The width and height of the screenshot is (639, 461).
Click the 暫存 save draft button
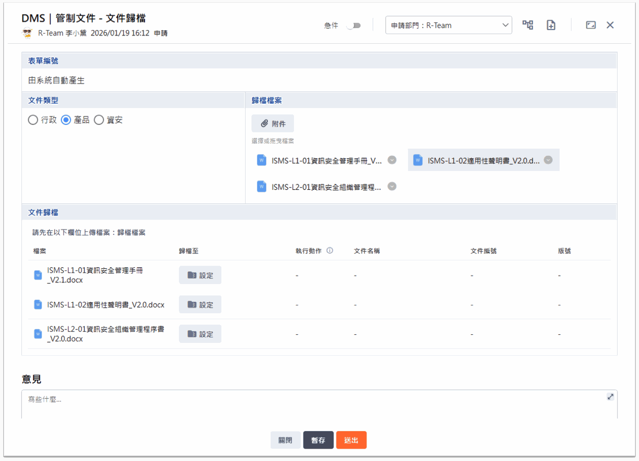pos(318,440)
